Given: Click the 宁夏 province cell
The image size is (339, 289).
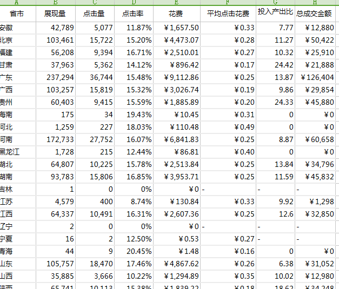Looking at the screenshot, I should (18, 239).
